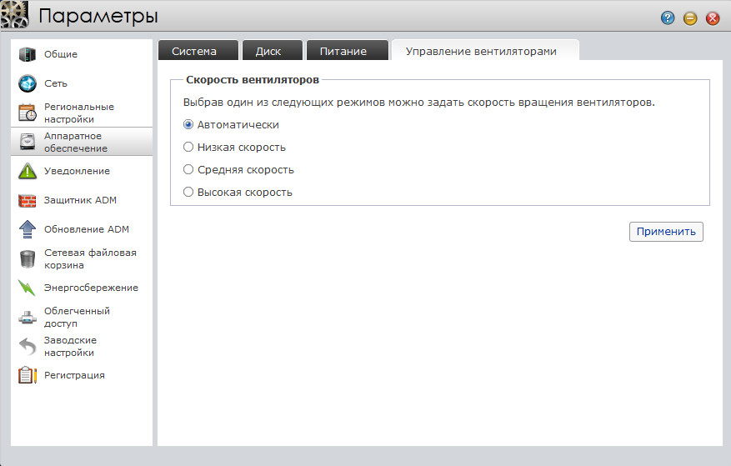731x466 pixels.
Task: Open Облегченный доступ printer icon
Action: (28, 318)
